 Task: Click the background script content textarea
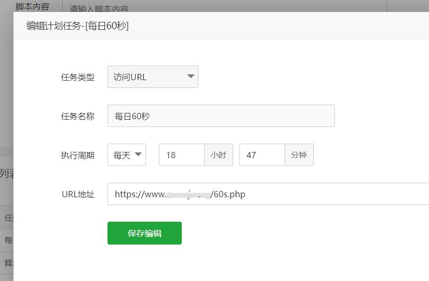224,6
